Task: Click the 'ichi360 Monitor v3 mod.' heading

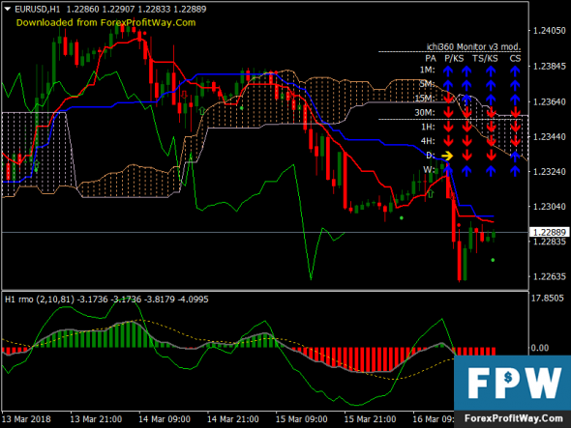Action: [x=473, y=47]
